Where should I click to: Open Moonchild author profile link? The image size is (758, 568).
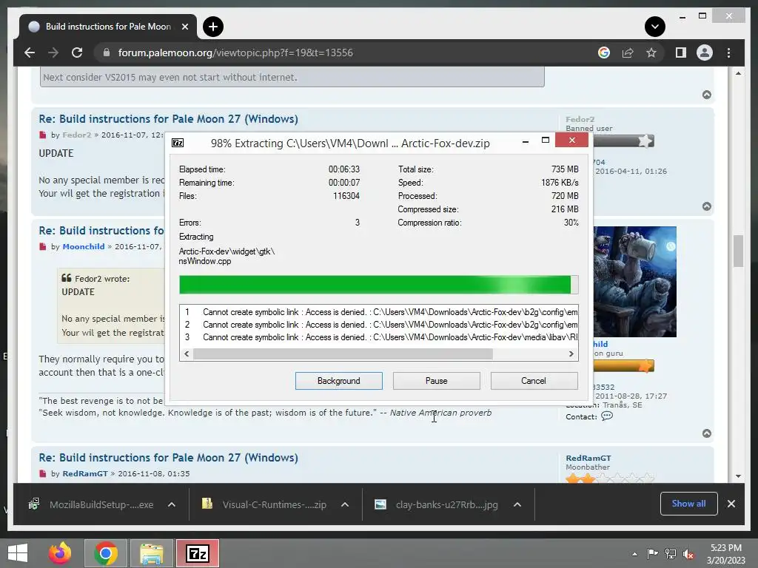(x=83, y=246)
